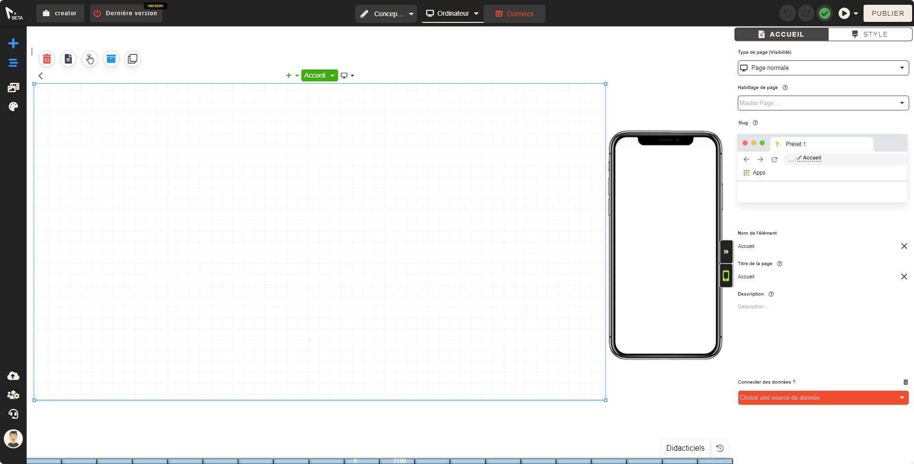Click the PUBLIER button

(x=887, y=13)
